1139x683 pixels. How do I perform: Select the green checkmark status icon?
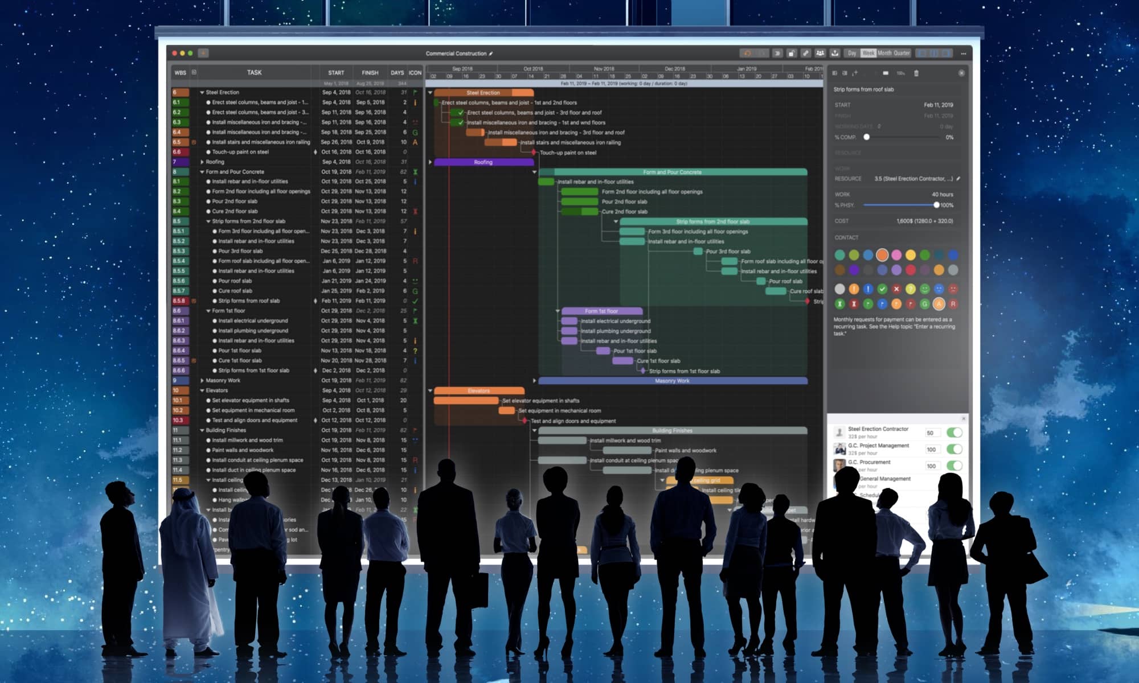click(x=882, y=289)
